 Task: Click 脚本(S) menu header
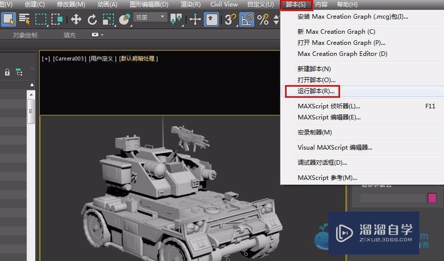pos(296,5)
